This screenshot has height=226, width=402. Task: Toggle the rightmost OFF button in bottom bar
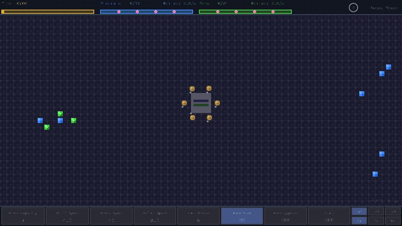[329, 216]
